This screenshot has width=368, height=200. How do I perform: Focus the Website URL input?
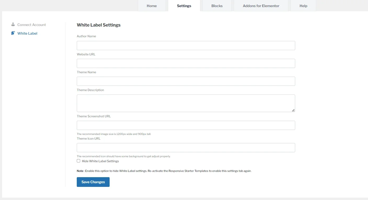pyautogui.click(x=186, y=63)
